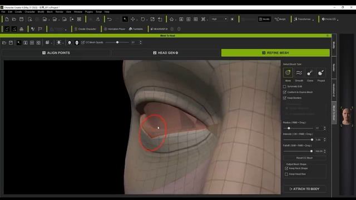Screen dimensions: 356x200
Task: Activate the Scale transform tool
Action: pos(152,19)
